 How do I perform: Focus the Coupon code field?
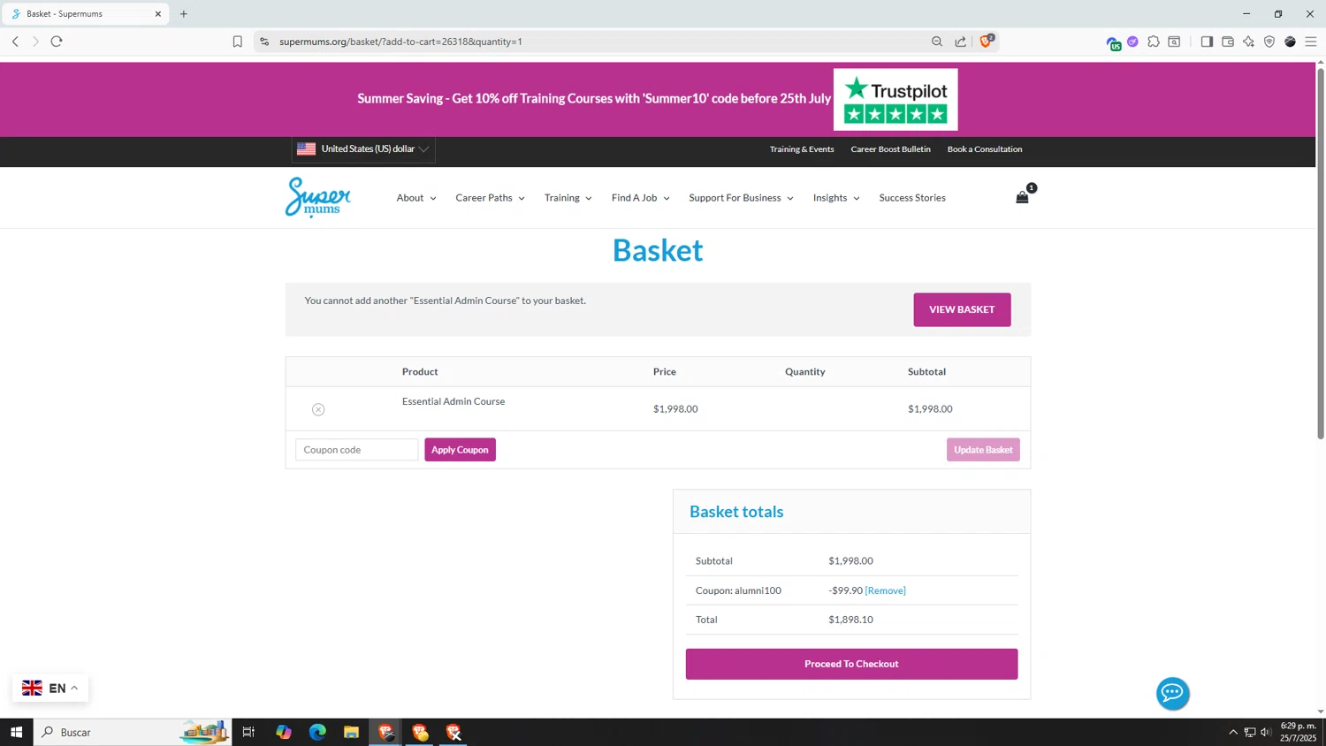coord(356,450)
